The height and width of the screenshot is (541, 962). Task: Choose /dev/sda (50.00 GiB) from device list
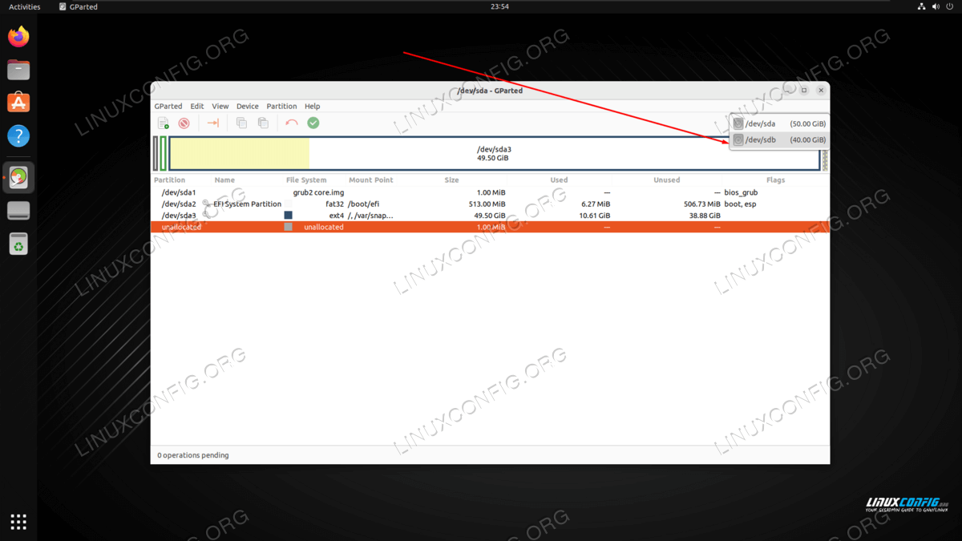point(779,123)
